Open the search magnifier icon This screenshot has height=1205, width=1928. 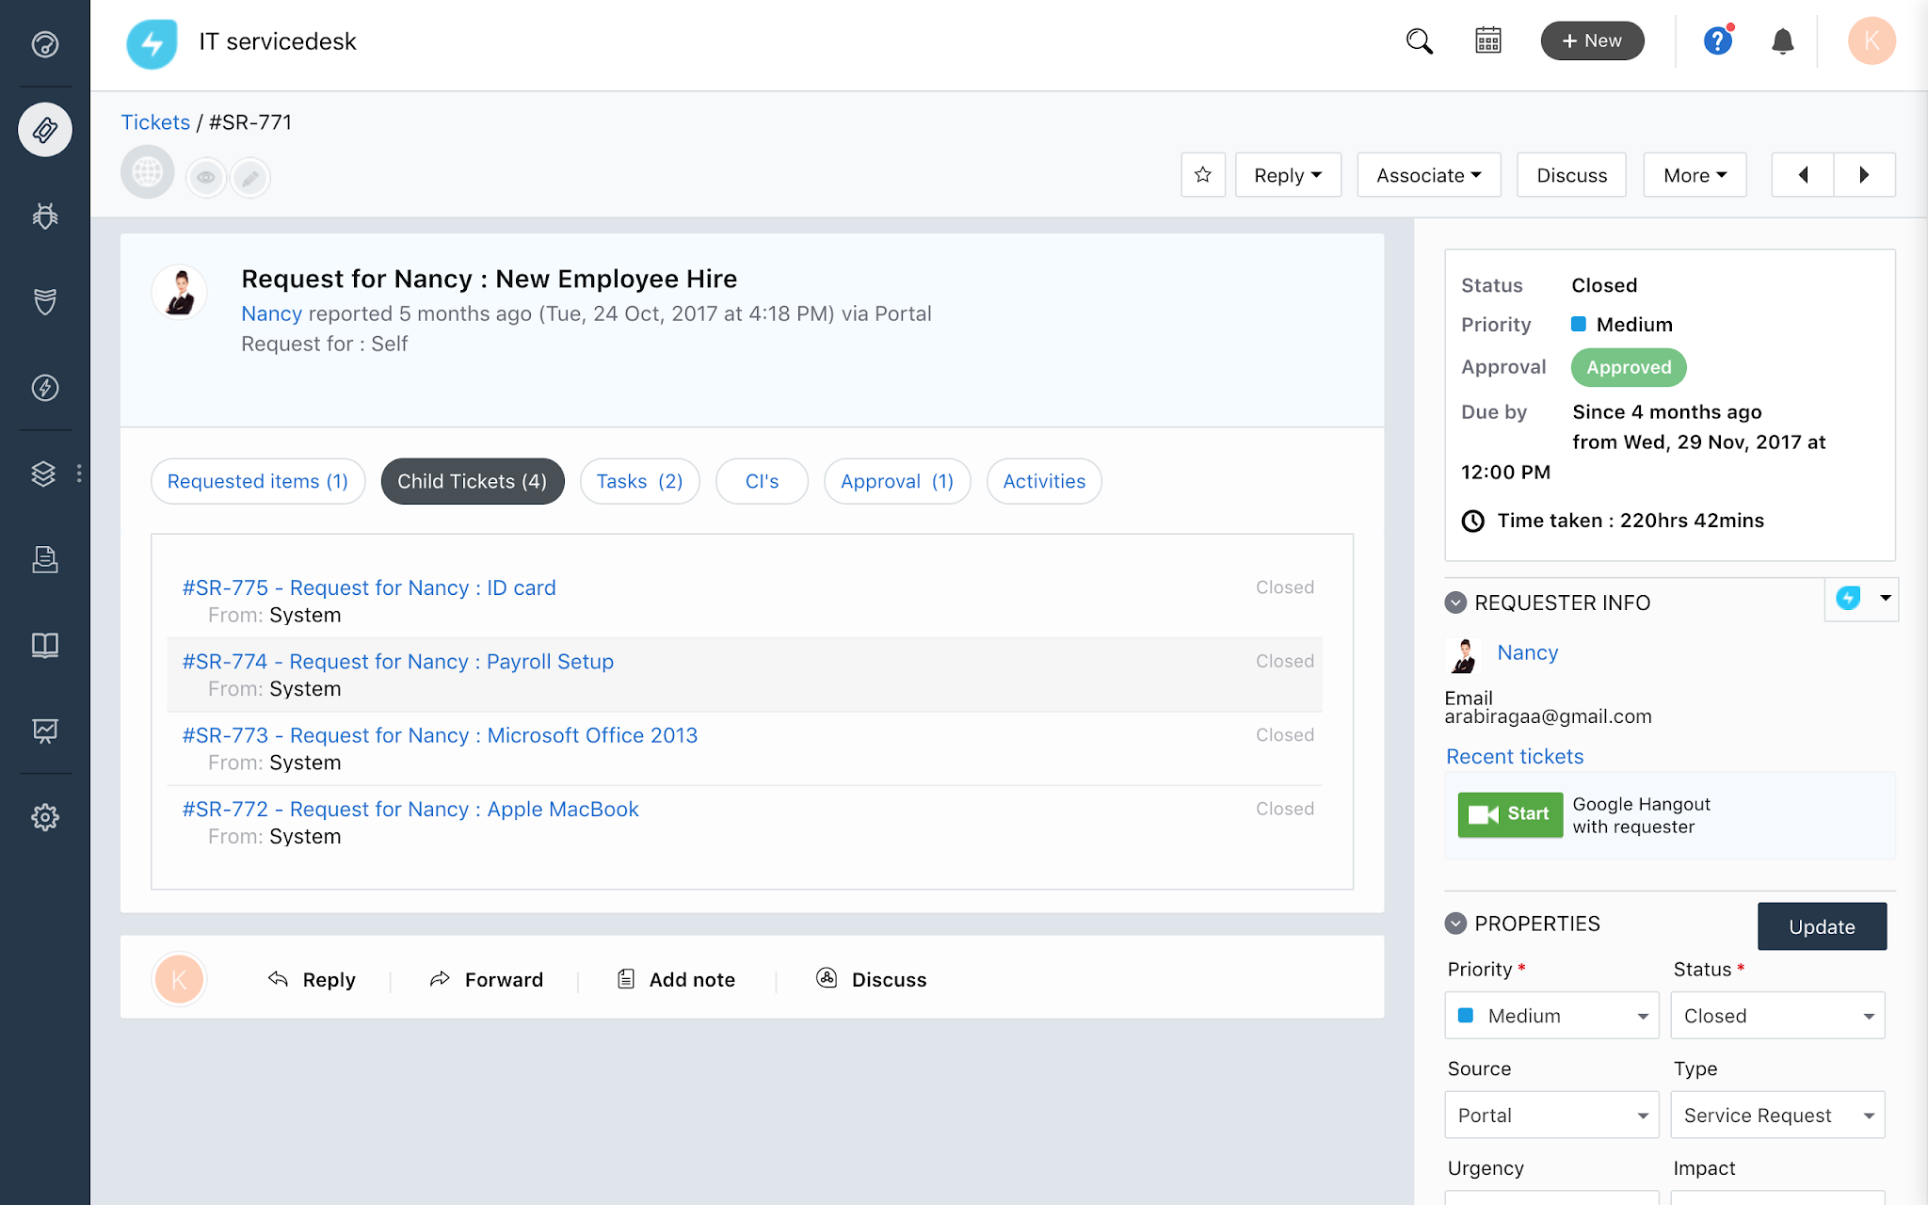click(x=1419, y=41)
